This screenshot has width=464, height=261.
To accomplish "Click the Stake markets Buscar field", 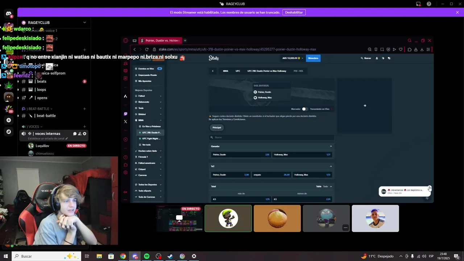I will pyautogui.click(x=272, y=137).
